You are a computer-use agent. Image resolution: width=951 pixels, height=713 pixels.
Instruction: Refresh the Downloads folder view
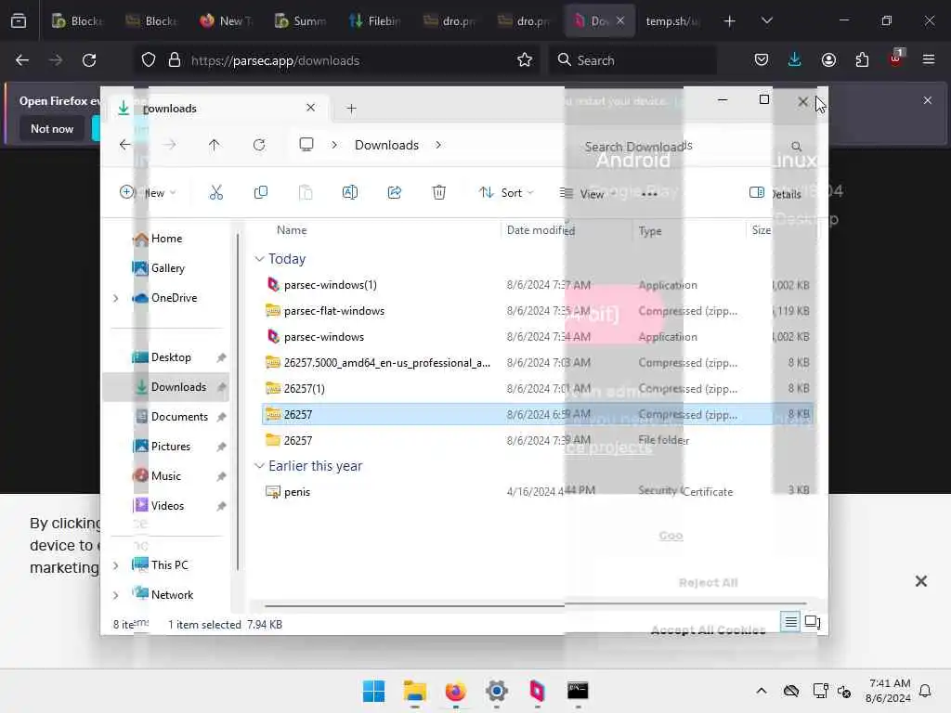pyautogui.click(x=259, y=145)
